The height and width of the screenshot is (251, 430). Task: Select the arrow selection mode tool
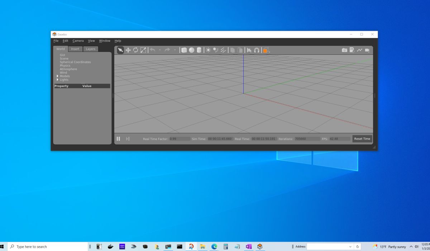[120, 50]
